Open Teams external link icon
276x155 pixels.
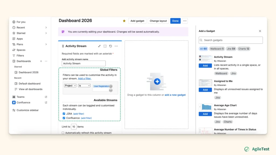[x=46, y=97]
